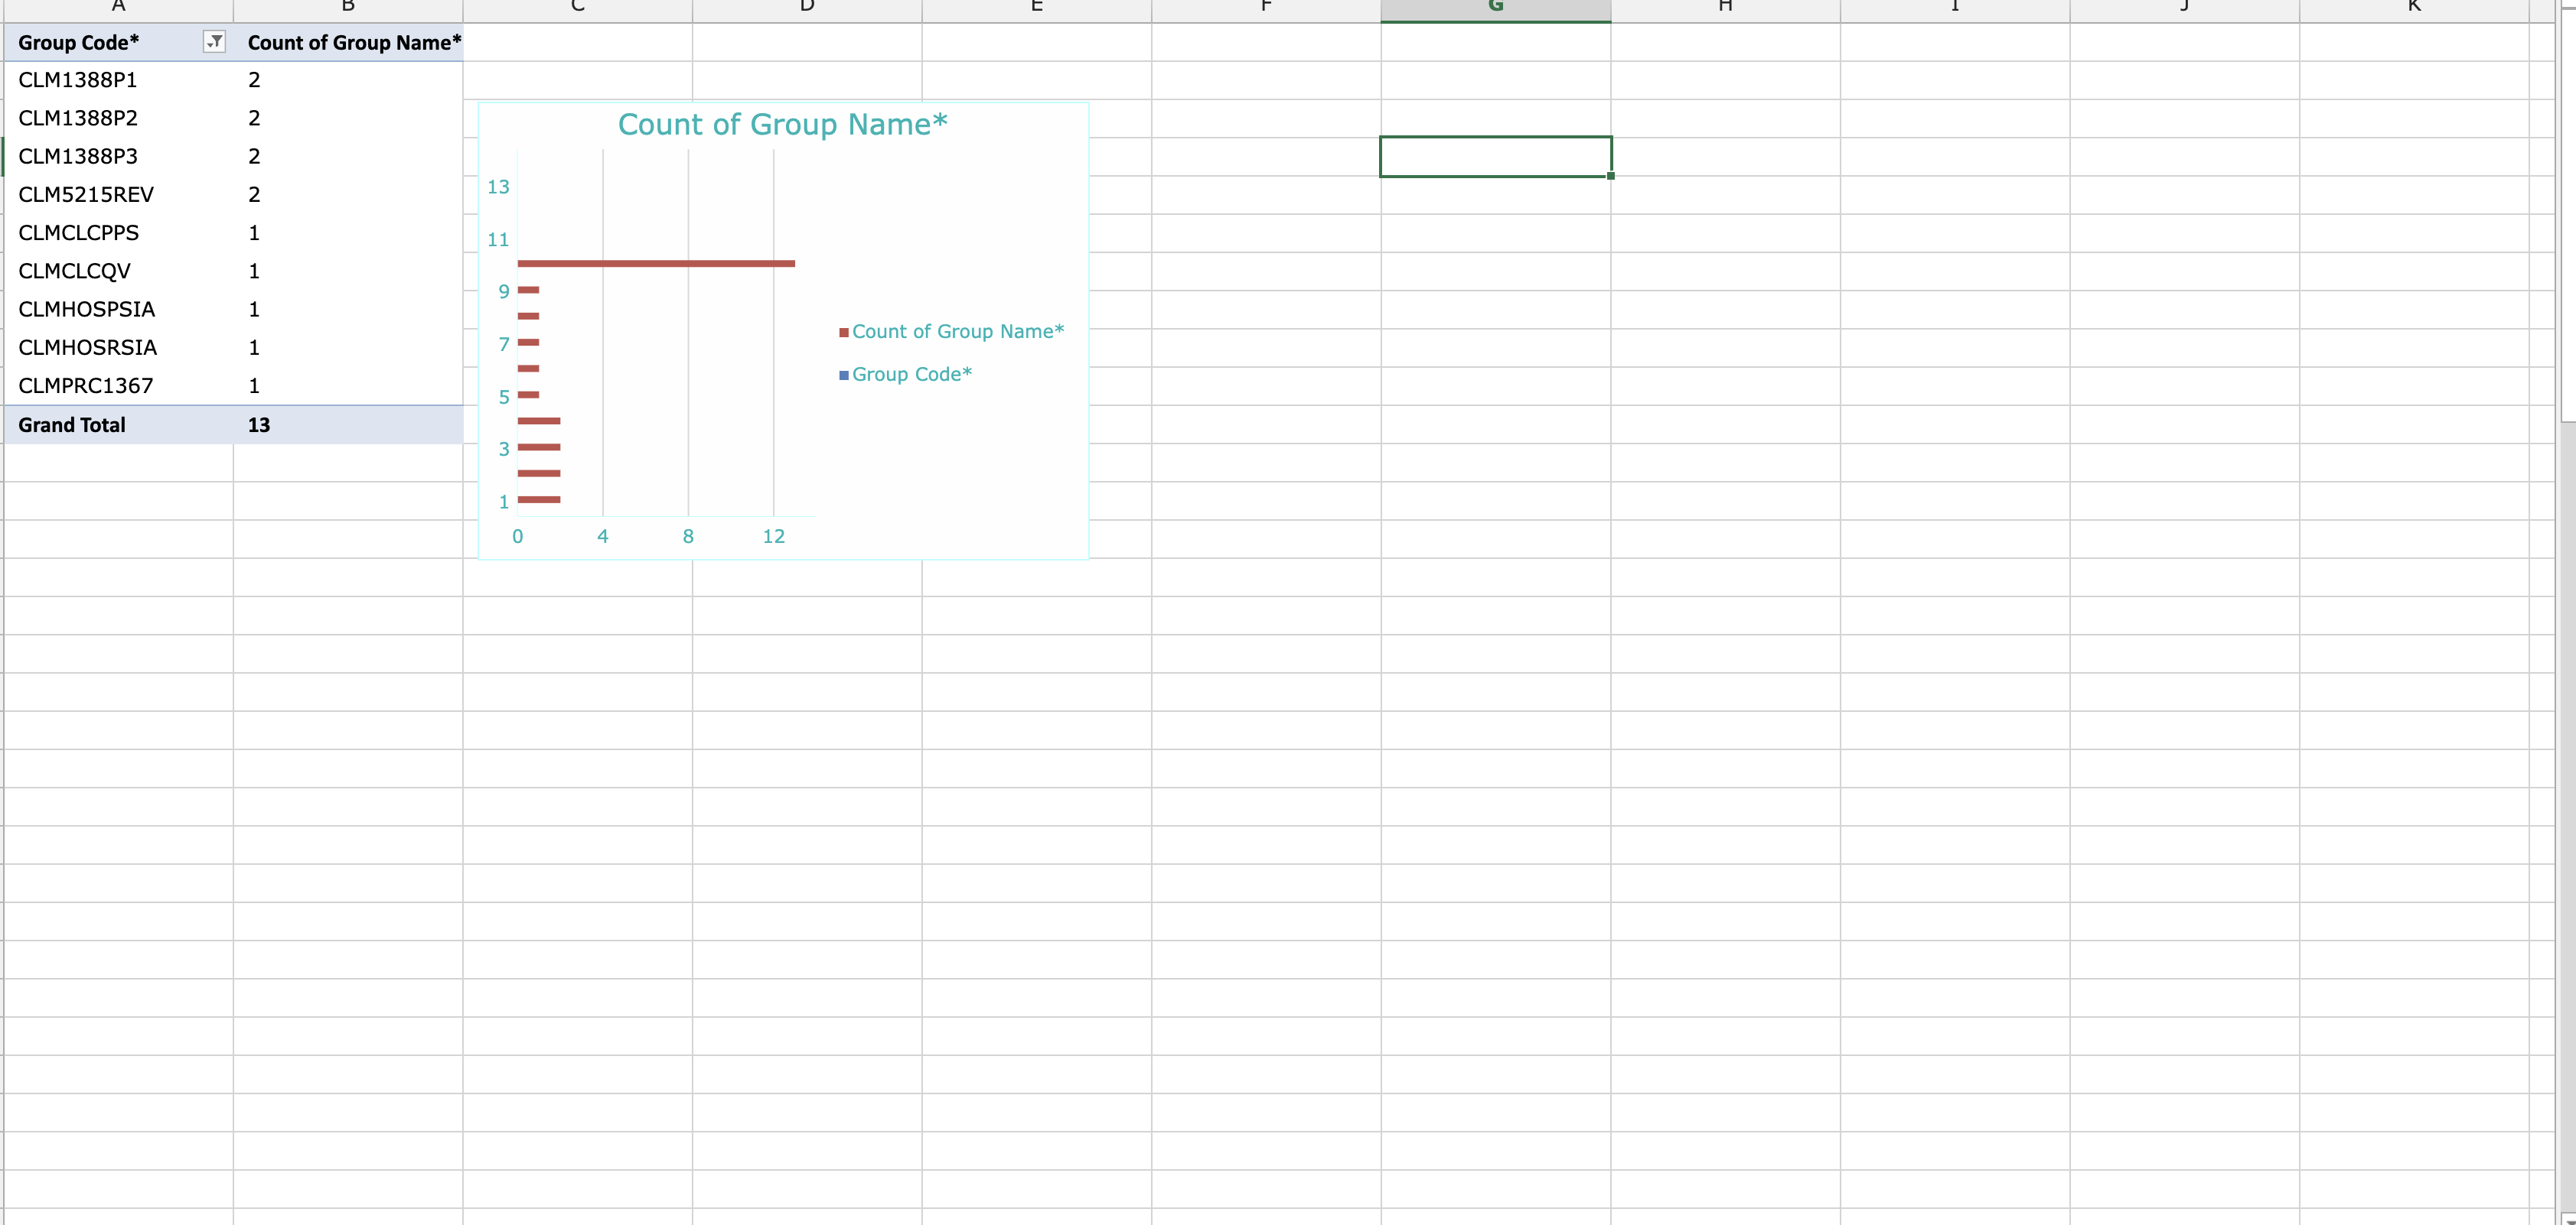The image size is (2576, 1225).
Task: Select column G header
Action: (x=1495, y=8)
